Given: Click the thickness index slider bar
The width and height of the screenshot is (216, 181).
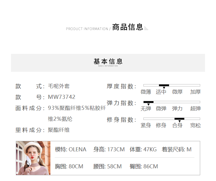Looking at the screenshot, I should pos(172,85).
